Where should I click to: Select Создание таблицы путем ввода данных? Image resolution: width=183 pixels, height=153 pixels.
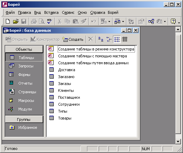tap(94, 63)
